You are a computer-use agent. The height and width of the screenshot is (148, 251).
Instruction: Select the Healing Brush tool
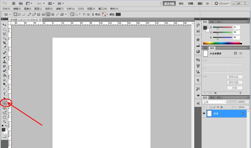tap(5, 53)
